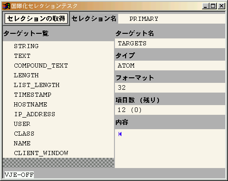Select NAME in the target list
228x181 pixels.
click(58, 144)
